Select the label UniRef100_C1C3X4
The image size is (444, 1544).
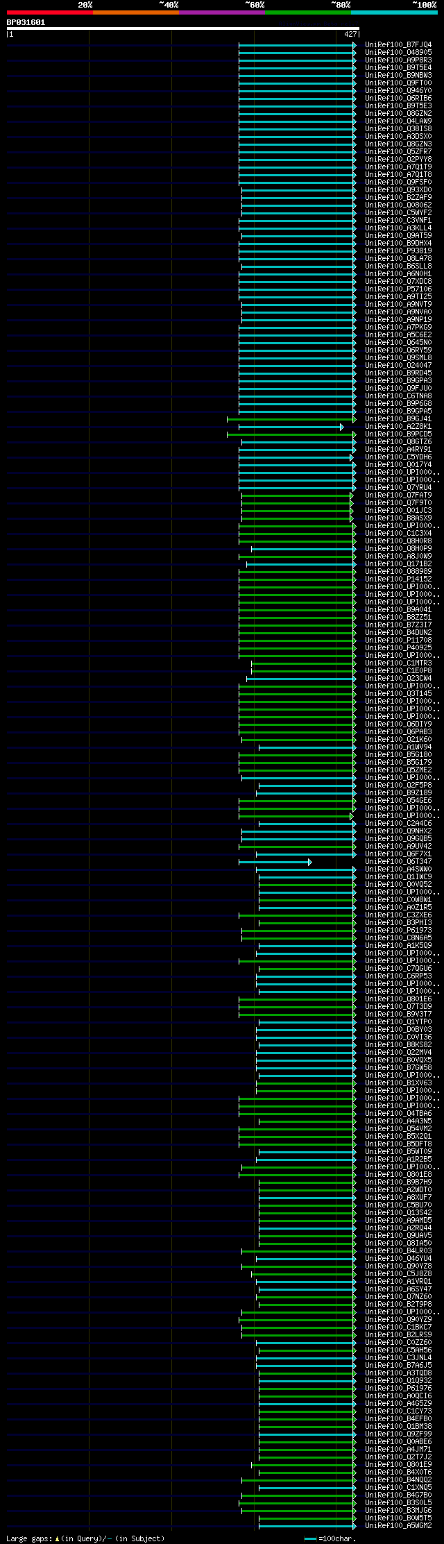(398, 533)
